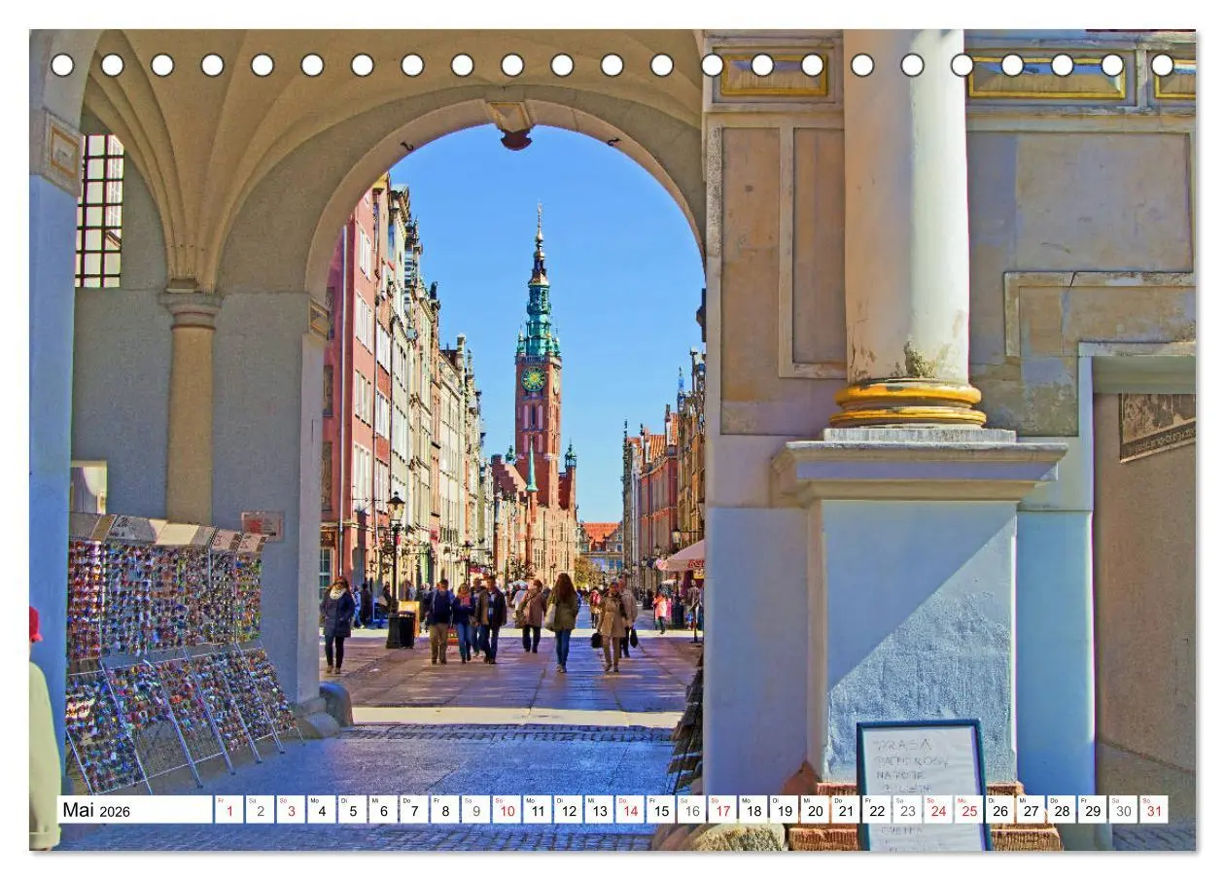Select day 22 in calendar strip
This screenshot has width=1225, height=880.
[x=877, y=810]
